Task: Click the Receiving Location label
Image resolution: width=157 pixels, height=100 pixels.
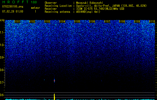Action: click(x=58, y=6)
